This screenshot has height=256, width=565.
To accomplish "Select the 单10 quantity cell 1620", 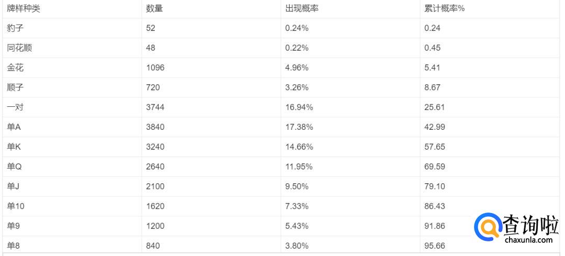I will [155, 206].
